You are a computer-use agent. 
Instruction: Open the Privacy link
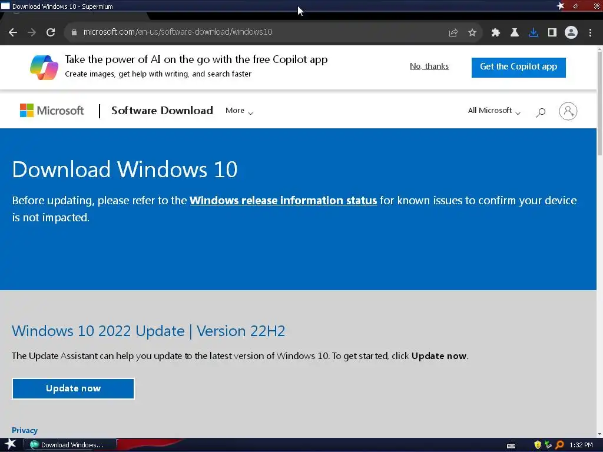25,430
